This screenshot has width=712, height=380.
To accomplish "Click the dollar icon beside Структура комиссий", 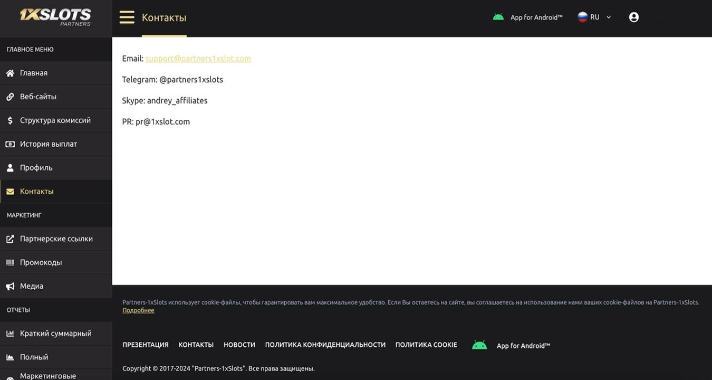I will 10,120.
